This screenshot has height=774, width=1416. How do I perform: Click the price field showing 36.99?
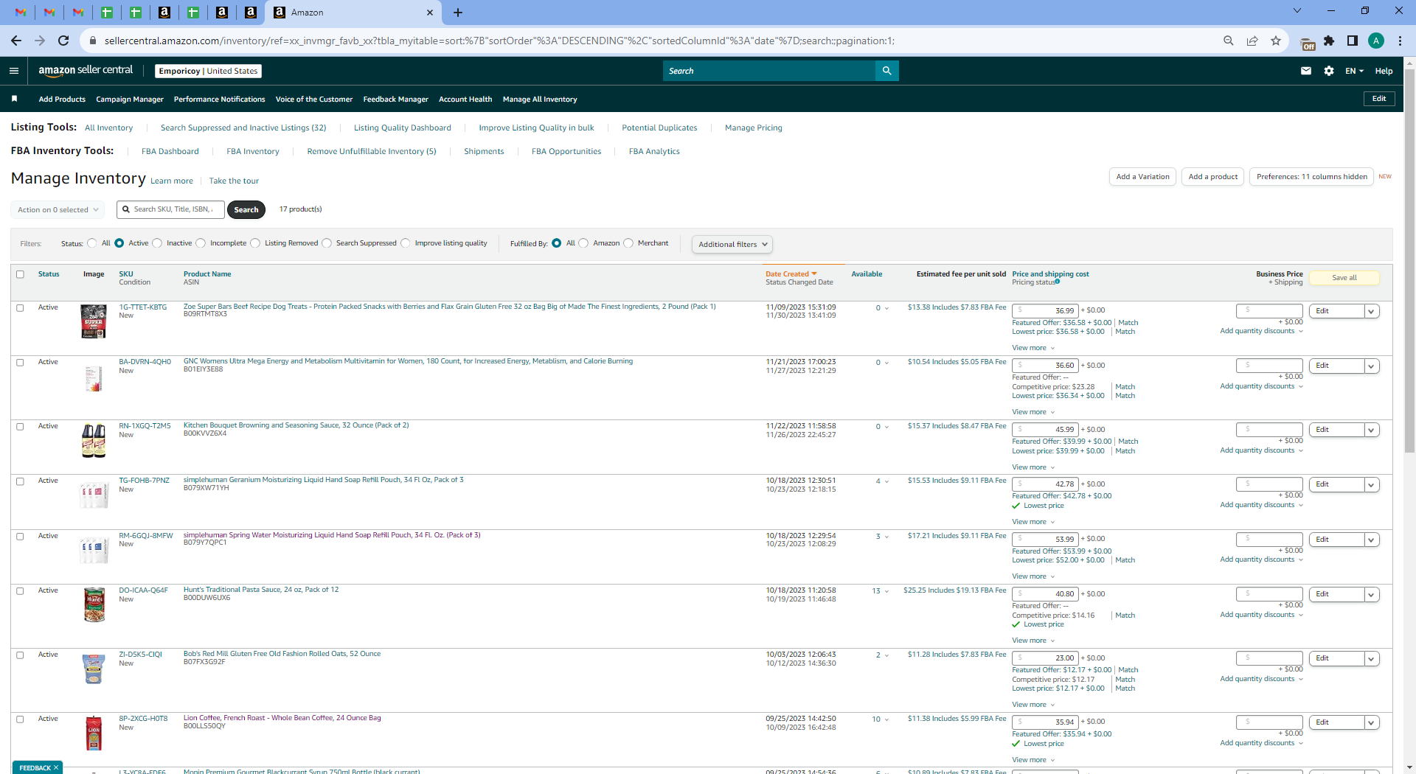pos(1045,311)
